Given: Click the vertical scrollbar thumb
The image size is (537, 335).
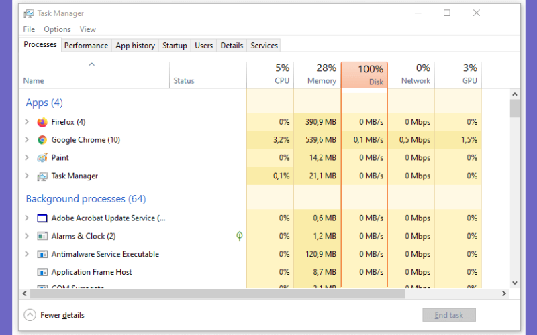Looking at the screenshot, I should 514,109.
